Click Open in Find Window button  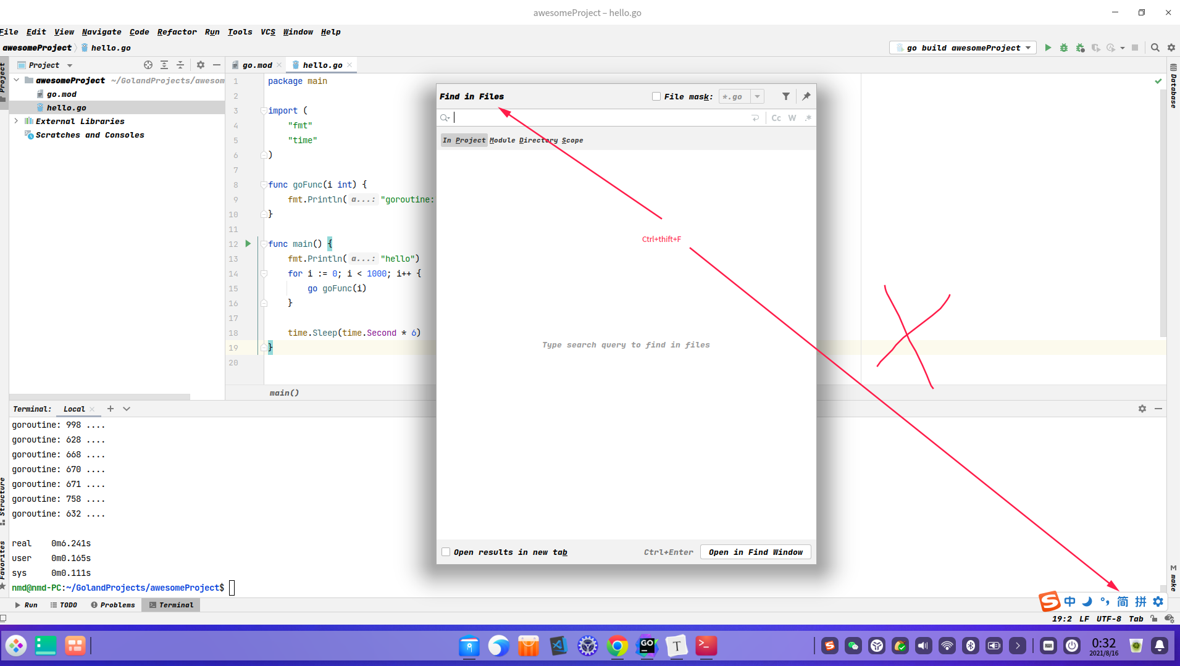coord(755,552)
